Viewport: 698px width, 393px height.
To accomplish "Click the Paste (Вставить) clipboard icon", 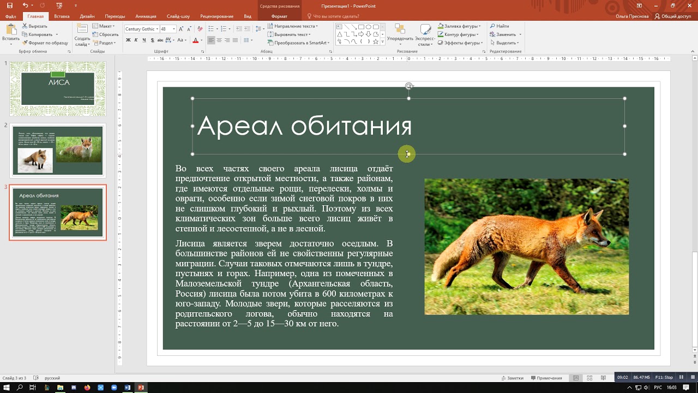I will [x=10, y=31].
